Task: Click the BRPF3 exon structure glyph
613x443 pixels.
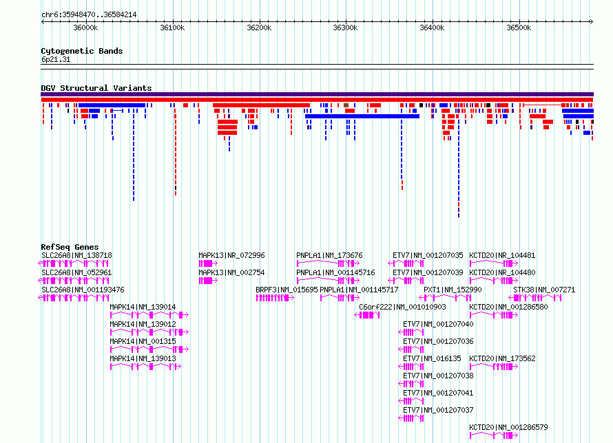Action: point(275,298)
